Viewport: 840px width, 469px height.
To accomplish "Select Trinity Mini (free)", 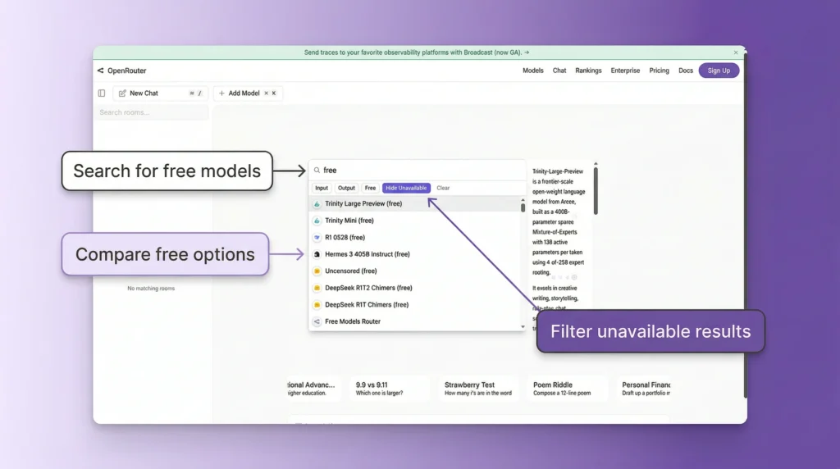I will click(x=414, y=221).
